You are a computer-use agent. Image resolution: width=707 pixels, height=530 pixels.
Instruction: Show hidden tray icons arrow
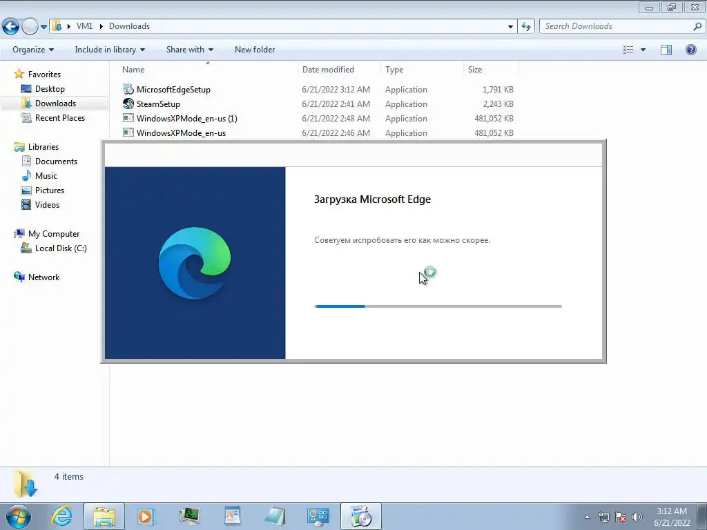tap(587, 517)
